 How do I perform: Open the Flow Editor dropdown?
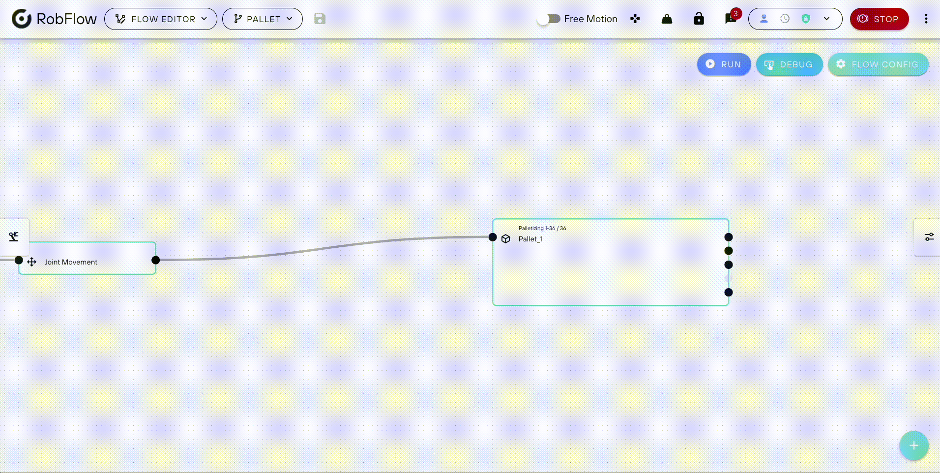pos(161,19)
